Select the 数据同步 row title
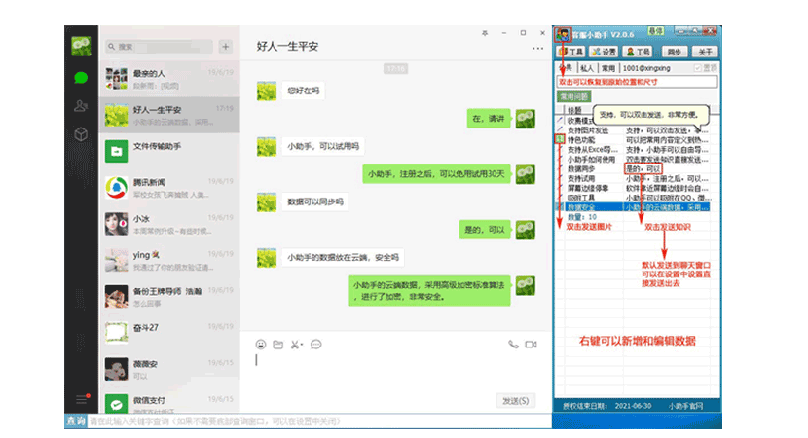808x438 pixels. pos(581,169)
